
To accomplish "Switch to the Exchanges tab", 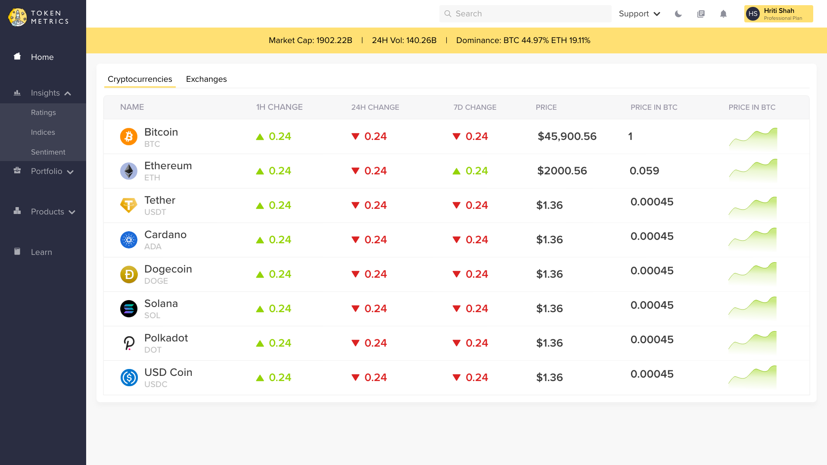I will (206, 79).
